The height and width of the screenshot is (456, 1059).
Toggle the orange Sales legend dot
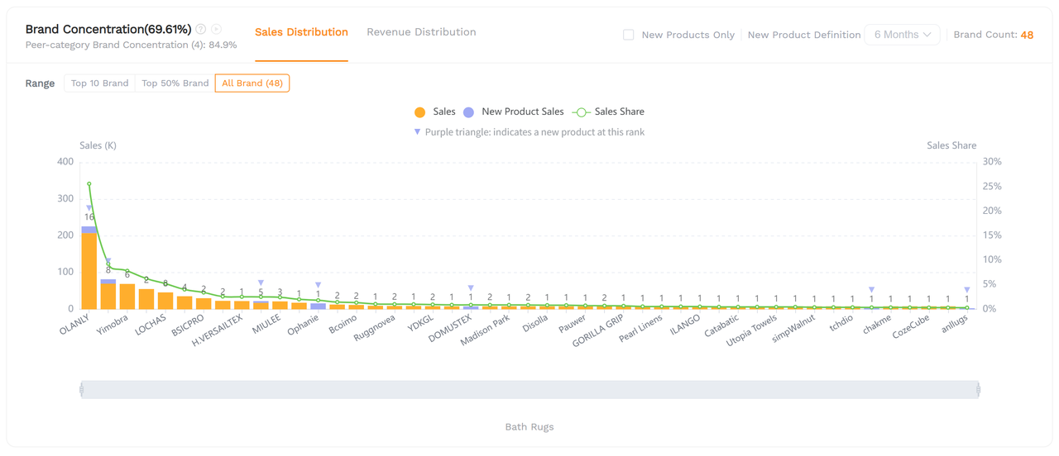420,112
